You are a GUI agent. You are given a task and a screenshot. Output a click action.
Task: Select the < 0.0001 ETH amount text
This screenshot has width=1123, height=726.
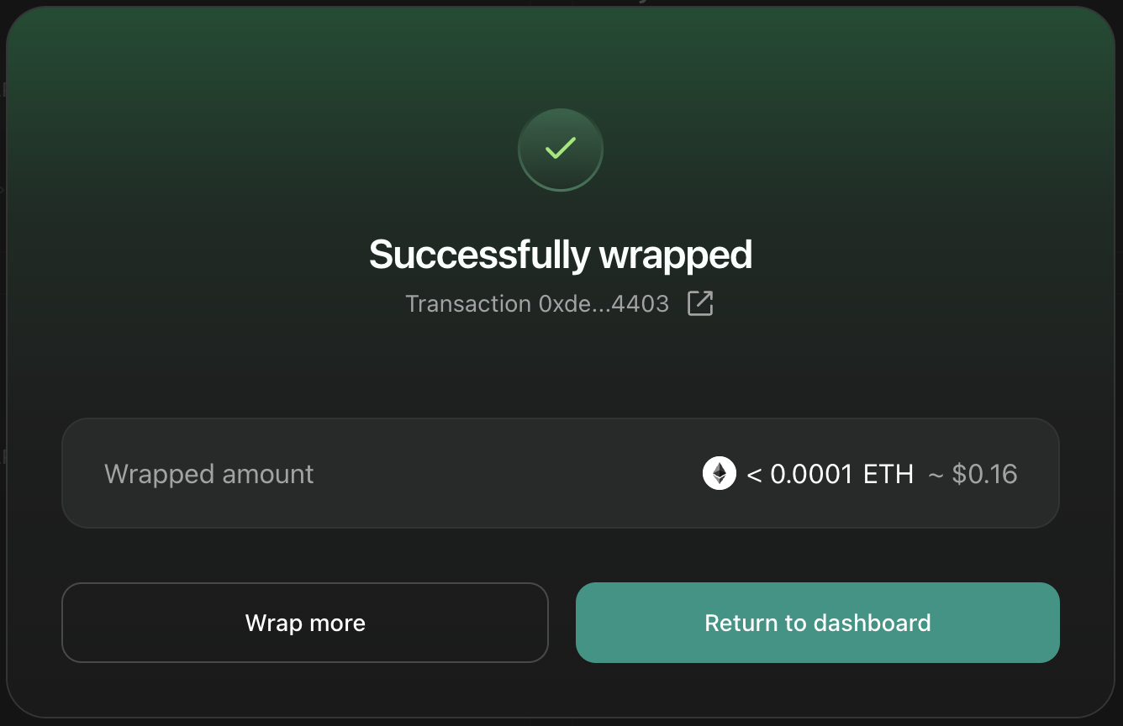pyautogui.click(x=830, y=474)
